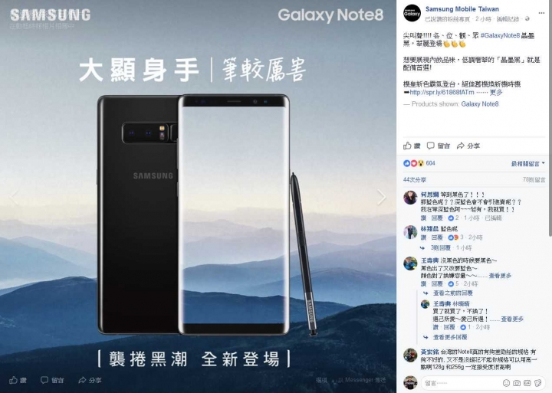Go to next photo with right arrow
The width and height of the screenshot is (552, 393).
pos(381,197)
